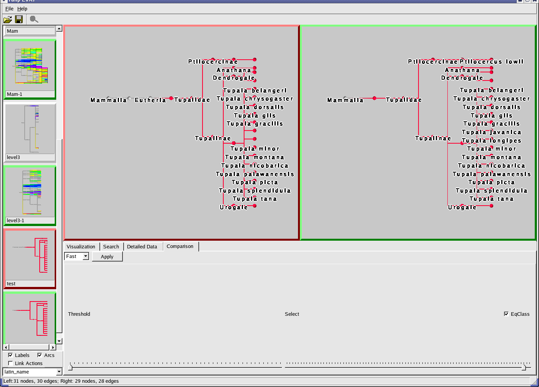Open the Help menu
The height and width of the screenshot is (387, 539).
click(x=22, y=8)
